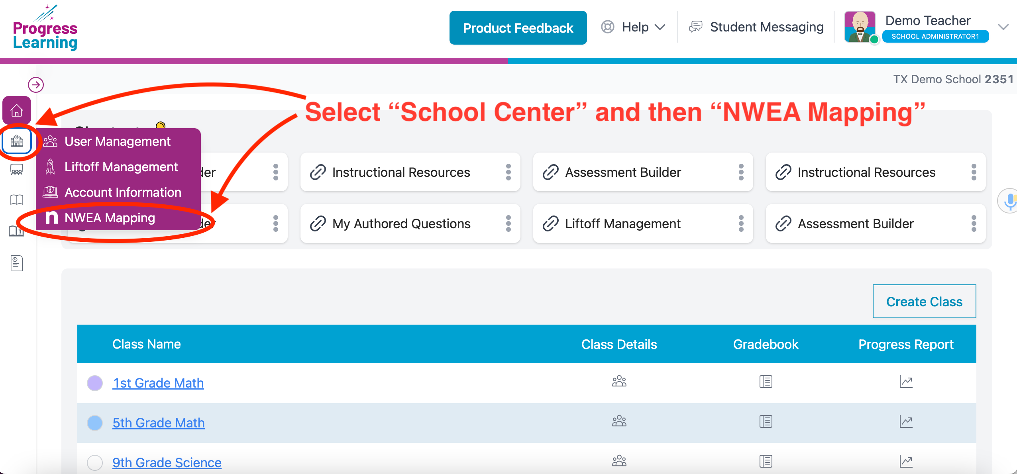1017x474 pixels.
Task: Open options for top-row Assessment Builder card
Action: click(741, 172)
